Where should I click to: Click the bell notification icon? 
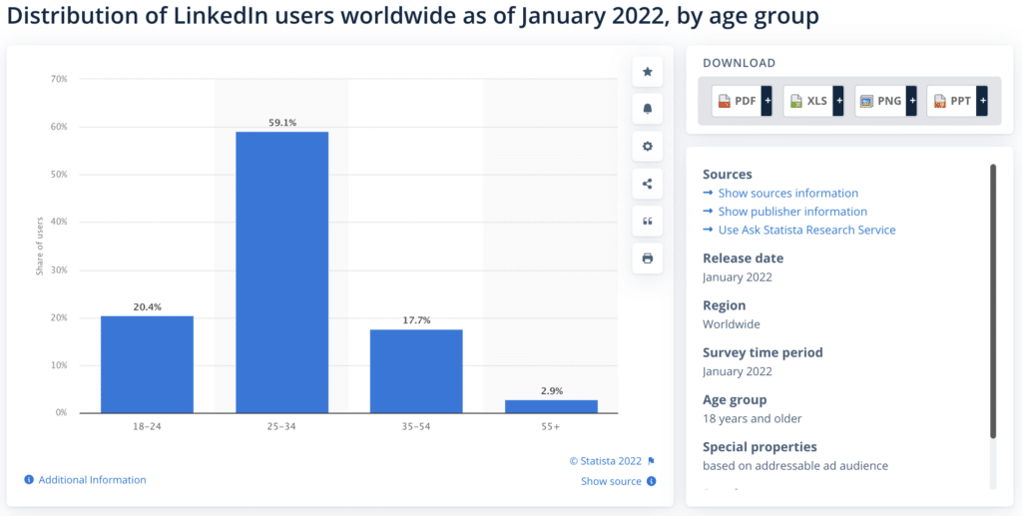(x=647, y=109)
